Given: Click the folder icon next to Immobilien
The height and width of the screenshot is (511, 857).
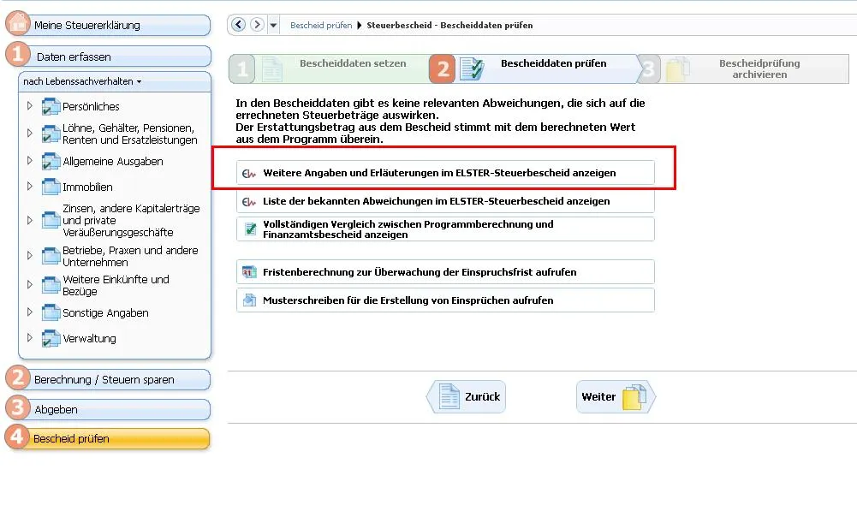Looking at the screenshot, I should [x=51, y=187].
